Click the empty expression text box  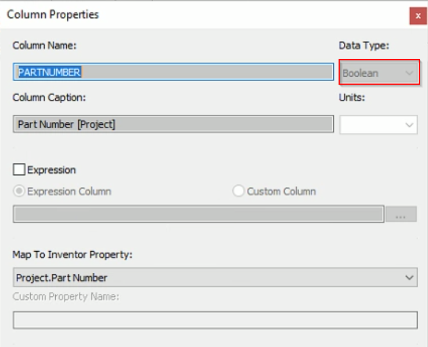pos(197,214)
